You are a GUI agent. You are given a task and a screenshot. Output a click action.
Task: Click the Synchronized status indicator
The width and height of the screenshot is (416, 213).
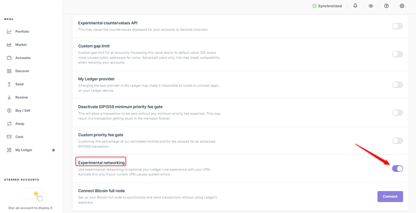[327, 6]
